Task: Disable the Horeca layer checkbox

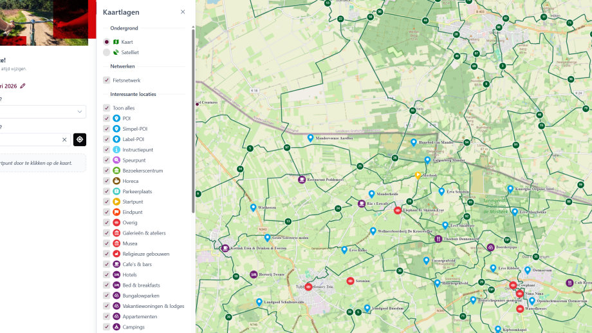Action: click(107, 181)
